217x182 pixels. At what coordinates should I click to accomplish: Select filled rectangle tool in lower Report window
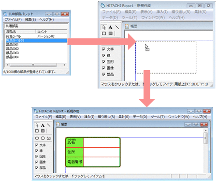(43, 131)
